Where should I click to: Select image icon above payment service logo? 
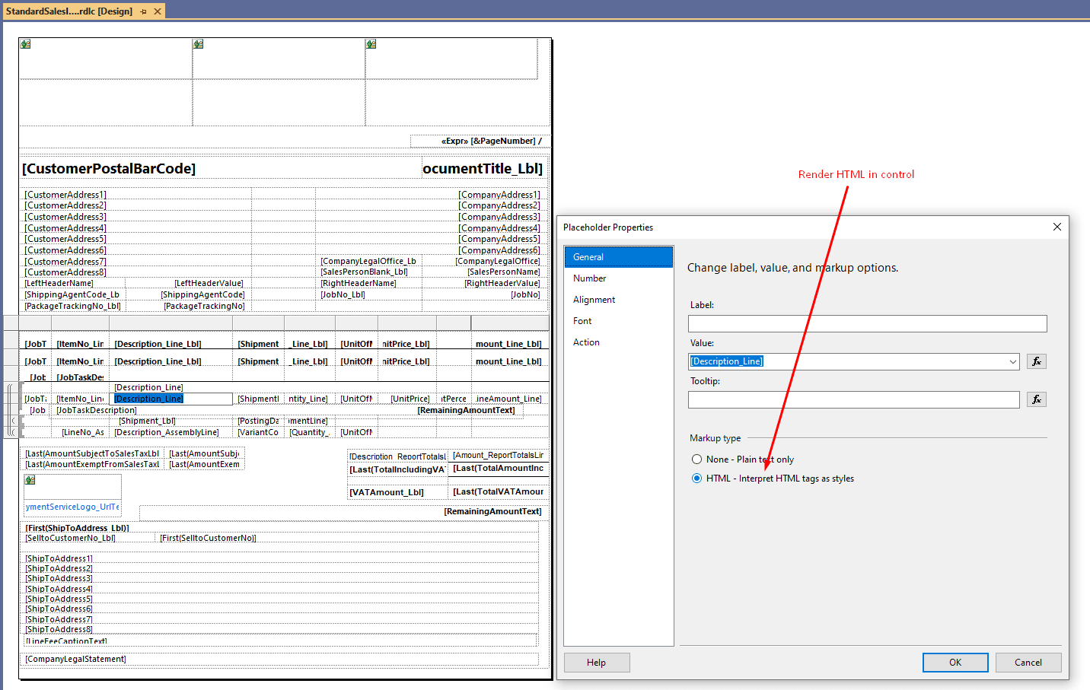tap(30, 480)
